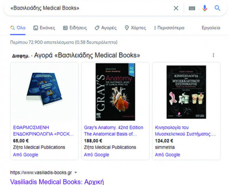Viewport: 229px width, 185px height.
Task: Open the Κινησιολογία του Μυοσκελετικού Συστήματος link
Action: [185, 131]
